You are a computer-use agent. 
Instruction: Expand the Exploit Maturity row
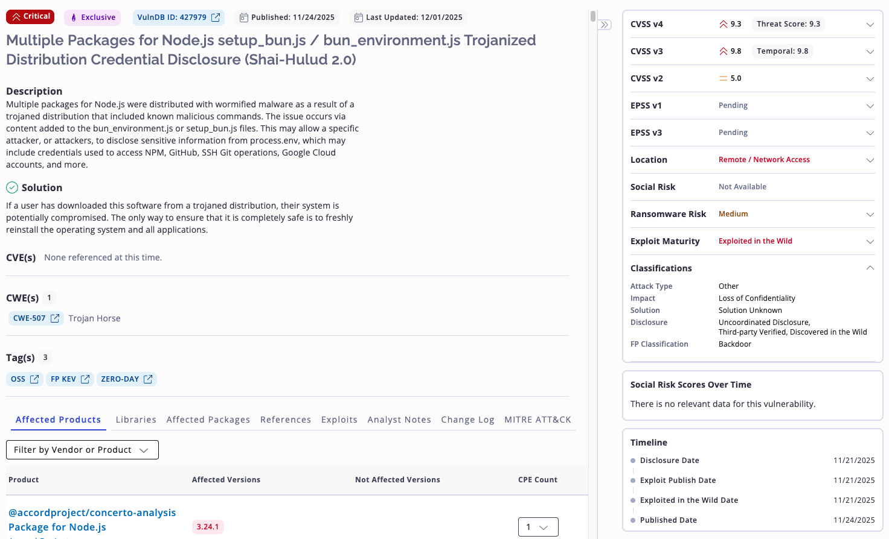point(870,242)
